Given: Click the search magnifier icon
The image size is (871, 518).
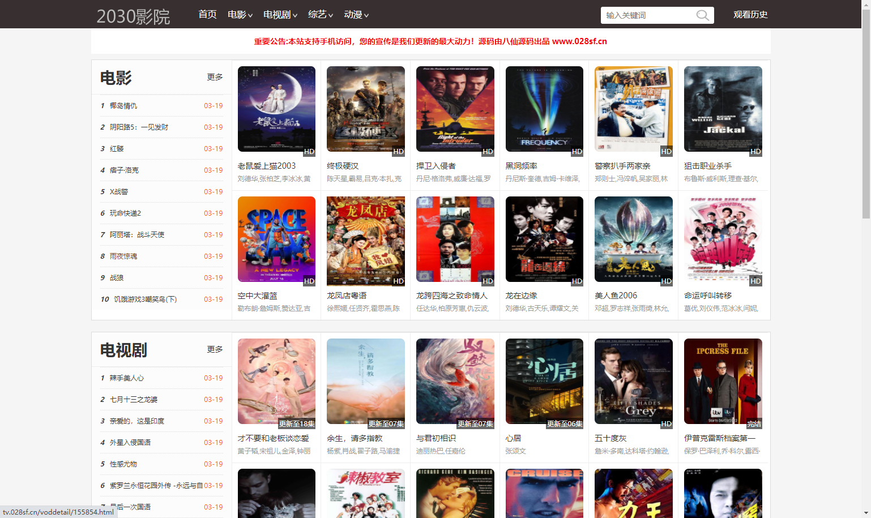Looking at the screenshot, I should tap(702, 15).
